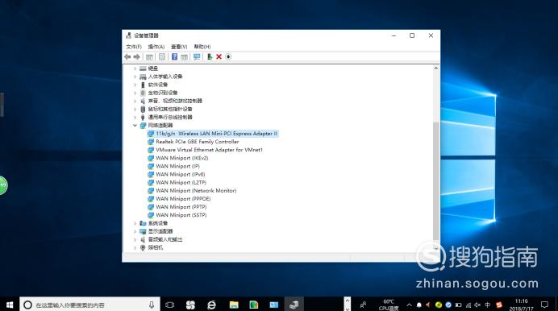The width and height of the screenshot is (558, 311).
Task: Select VMware Virtual Ethernet Adapter for VMnet1
Action: click(x=210, y=150)
